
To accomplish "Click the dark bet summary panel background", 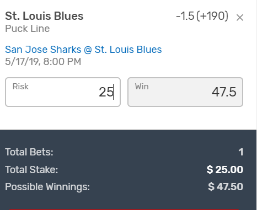I will pos(128,139).
